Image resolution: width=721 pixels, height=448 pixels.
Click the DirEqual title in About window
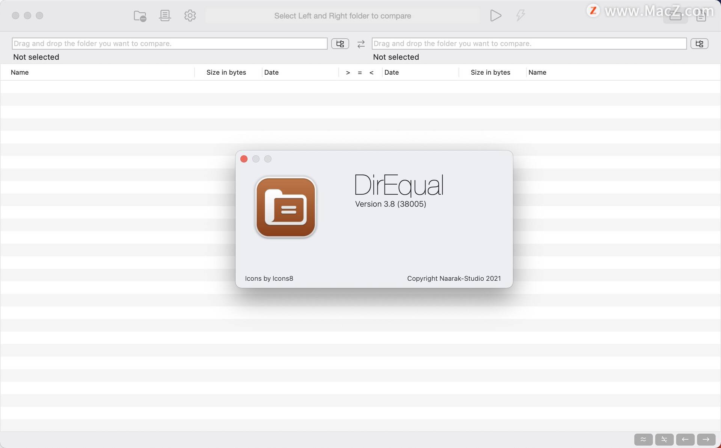399,185
